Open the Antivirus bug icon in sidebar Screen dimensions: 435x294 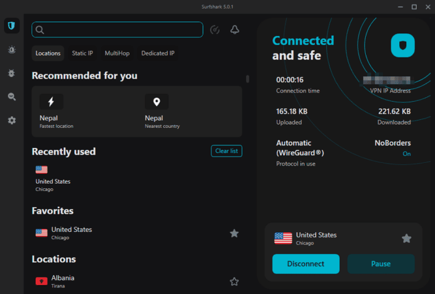point(11,73)
